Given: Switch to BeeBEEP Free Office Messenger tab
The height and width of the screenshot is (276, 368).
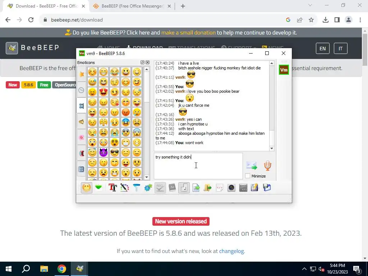Looking at the screenshot, I should [x=132, y=6].
